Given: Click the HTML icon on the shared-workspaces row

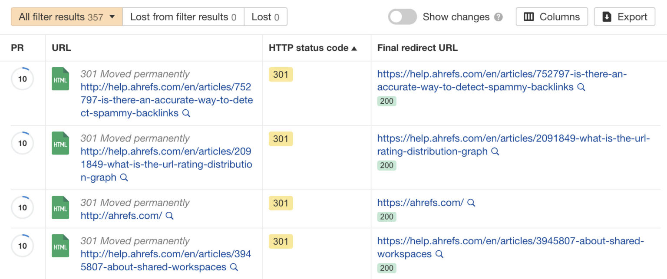Looking at the screenshot, I should 60,246.
